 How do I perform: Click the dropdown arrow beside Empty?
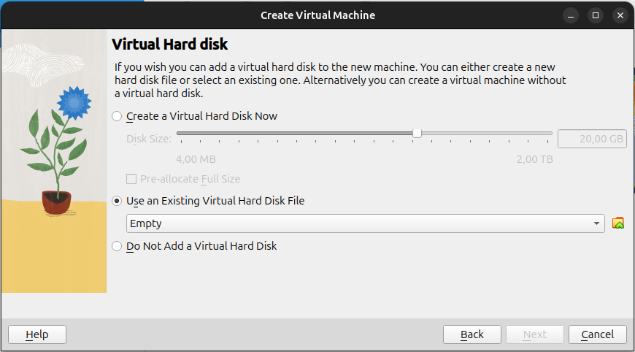[x=597, y=223]
